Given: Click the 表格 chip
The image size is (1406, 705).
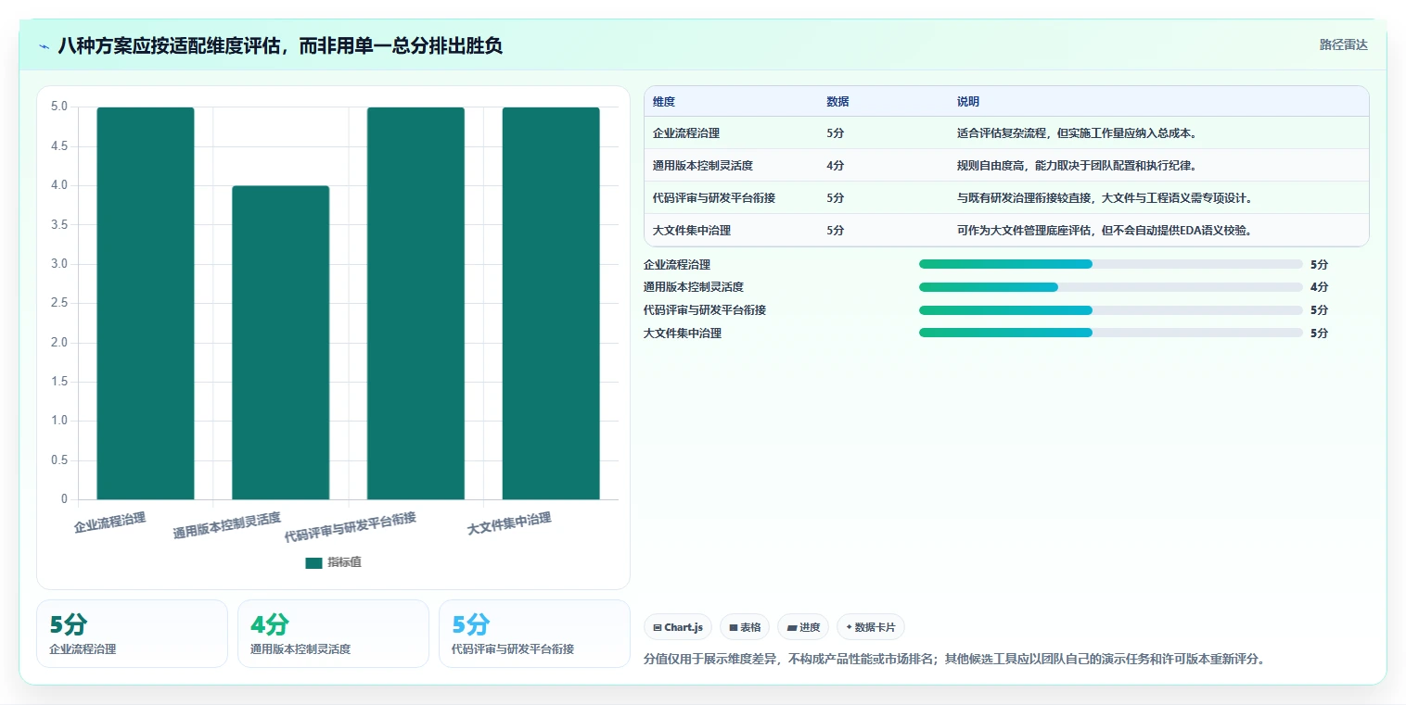Looking at the screenshot, I should [745, 627].
